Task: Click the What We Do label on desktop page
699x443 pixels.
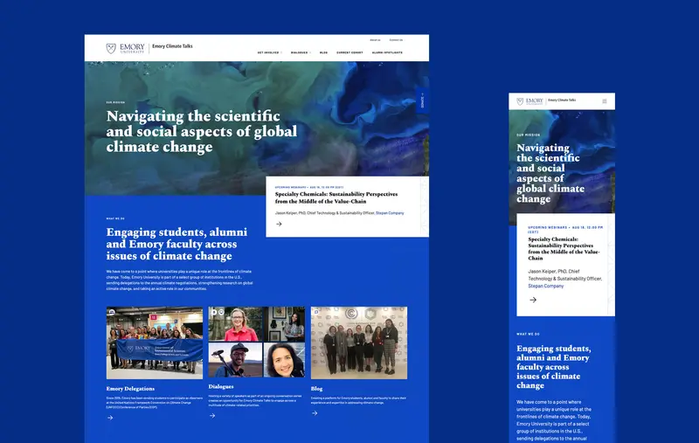Action: click(115, 218)
